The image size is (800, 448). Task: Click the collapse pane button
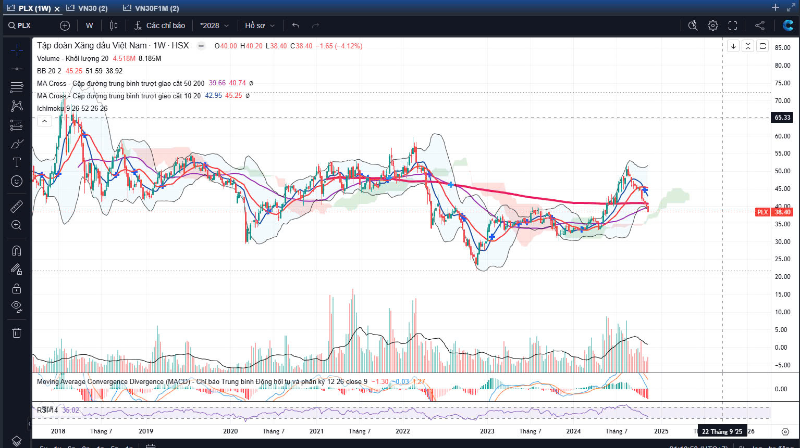tap(748, 46)
